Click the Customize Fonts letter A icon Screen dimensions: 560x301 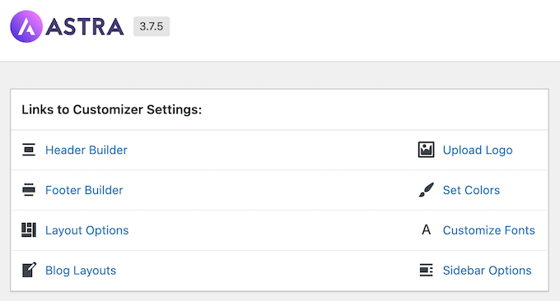tap(426, 230)
